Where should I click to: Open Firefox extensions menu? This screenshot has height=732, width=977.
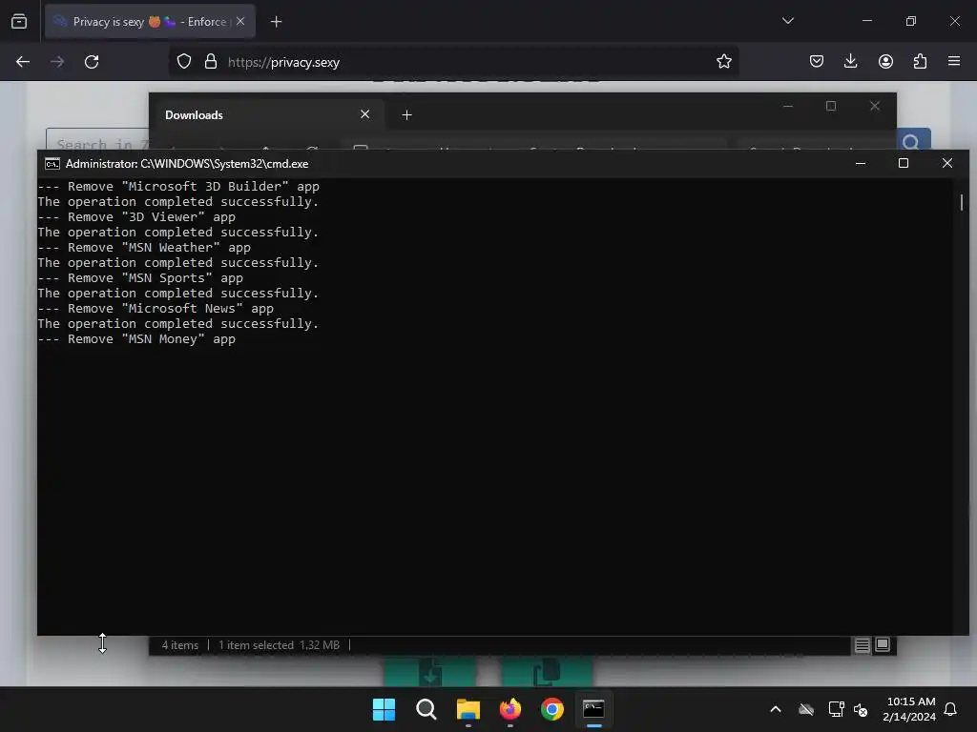[x=920, y=61]
